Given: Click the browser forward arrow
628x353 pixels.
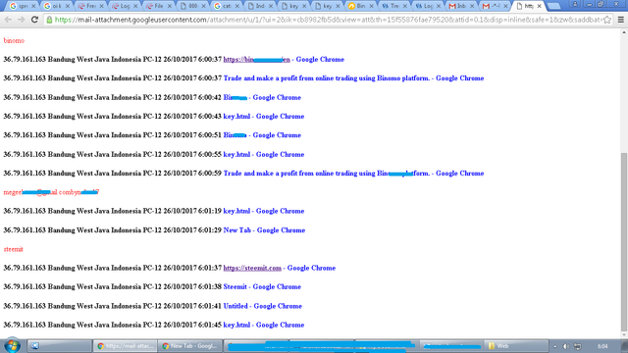Looking at the screenshot, I should tap(22, 20).
